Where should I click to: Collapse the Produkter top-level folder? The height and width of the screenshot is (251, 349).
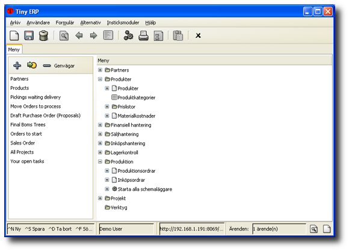click(100, 79)
